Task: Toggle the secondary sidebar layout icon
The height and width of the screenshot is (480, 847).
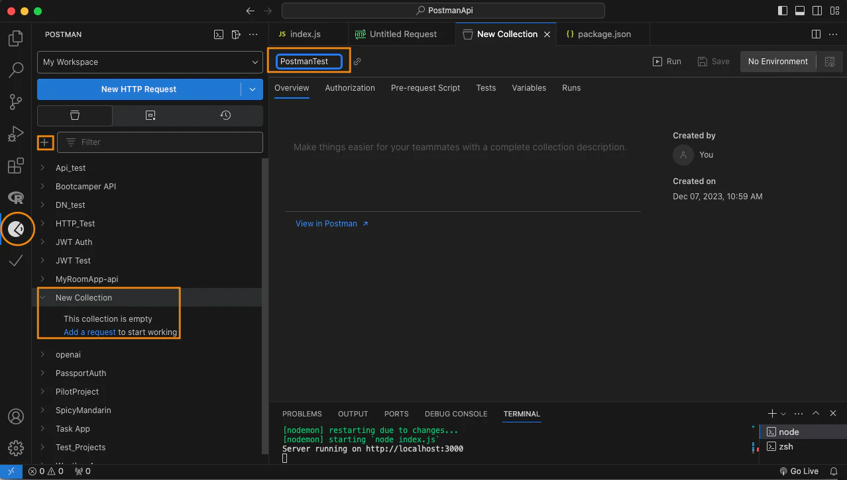Action: pyautogui.click(x=817, y=11)
